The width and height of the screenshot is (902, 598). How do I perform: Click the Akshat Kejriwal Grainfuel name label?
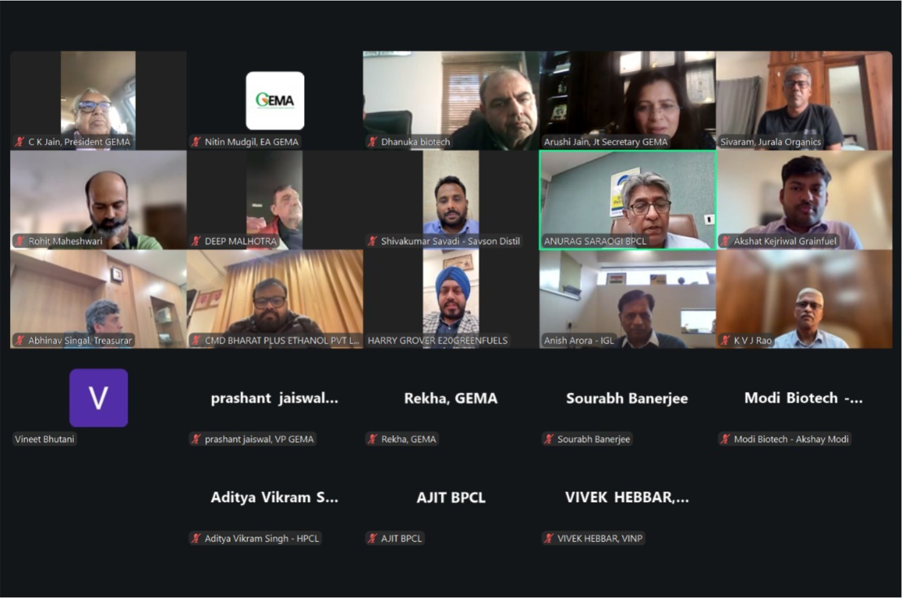pos(785,241)
